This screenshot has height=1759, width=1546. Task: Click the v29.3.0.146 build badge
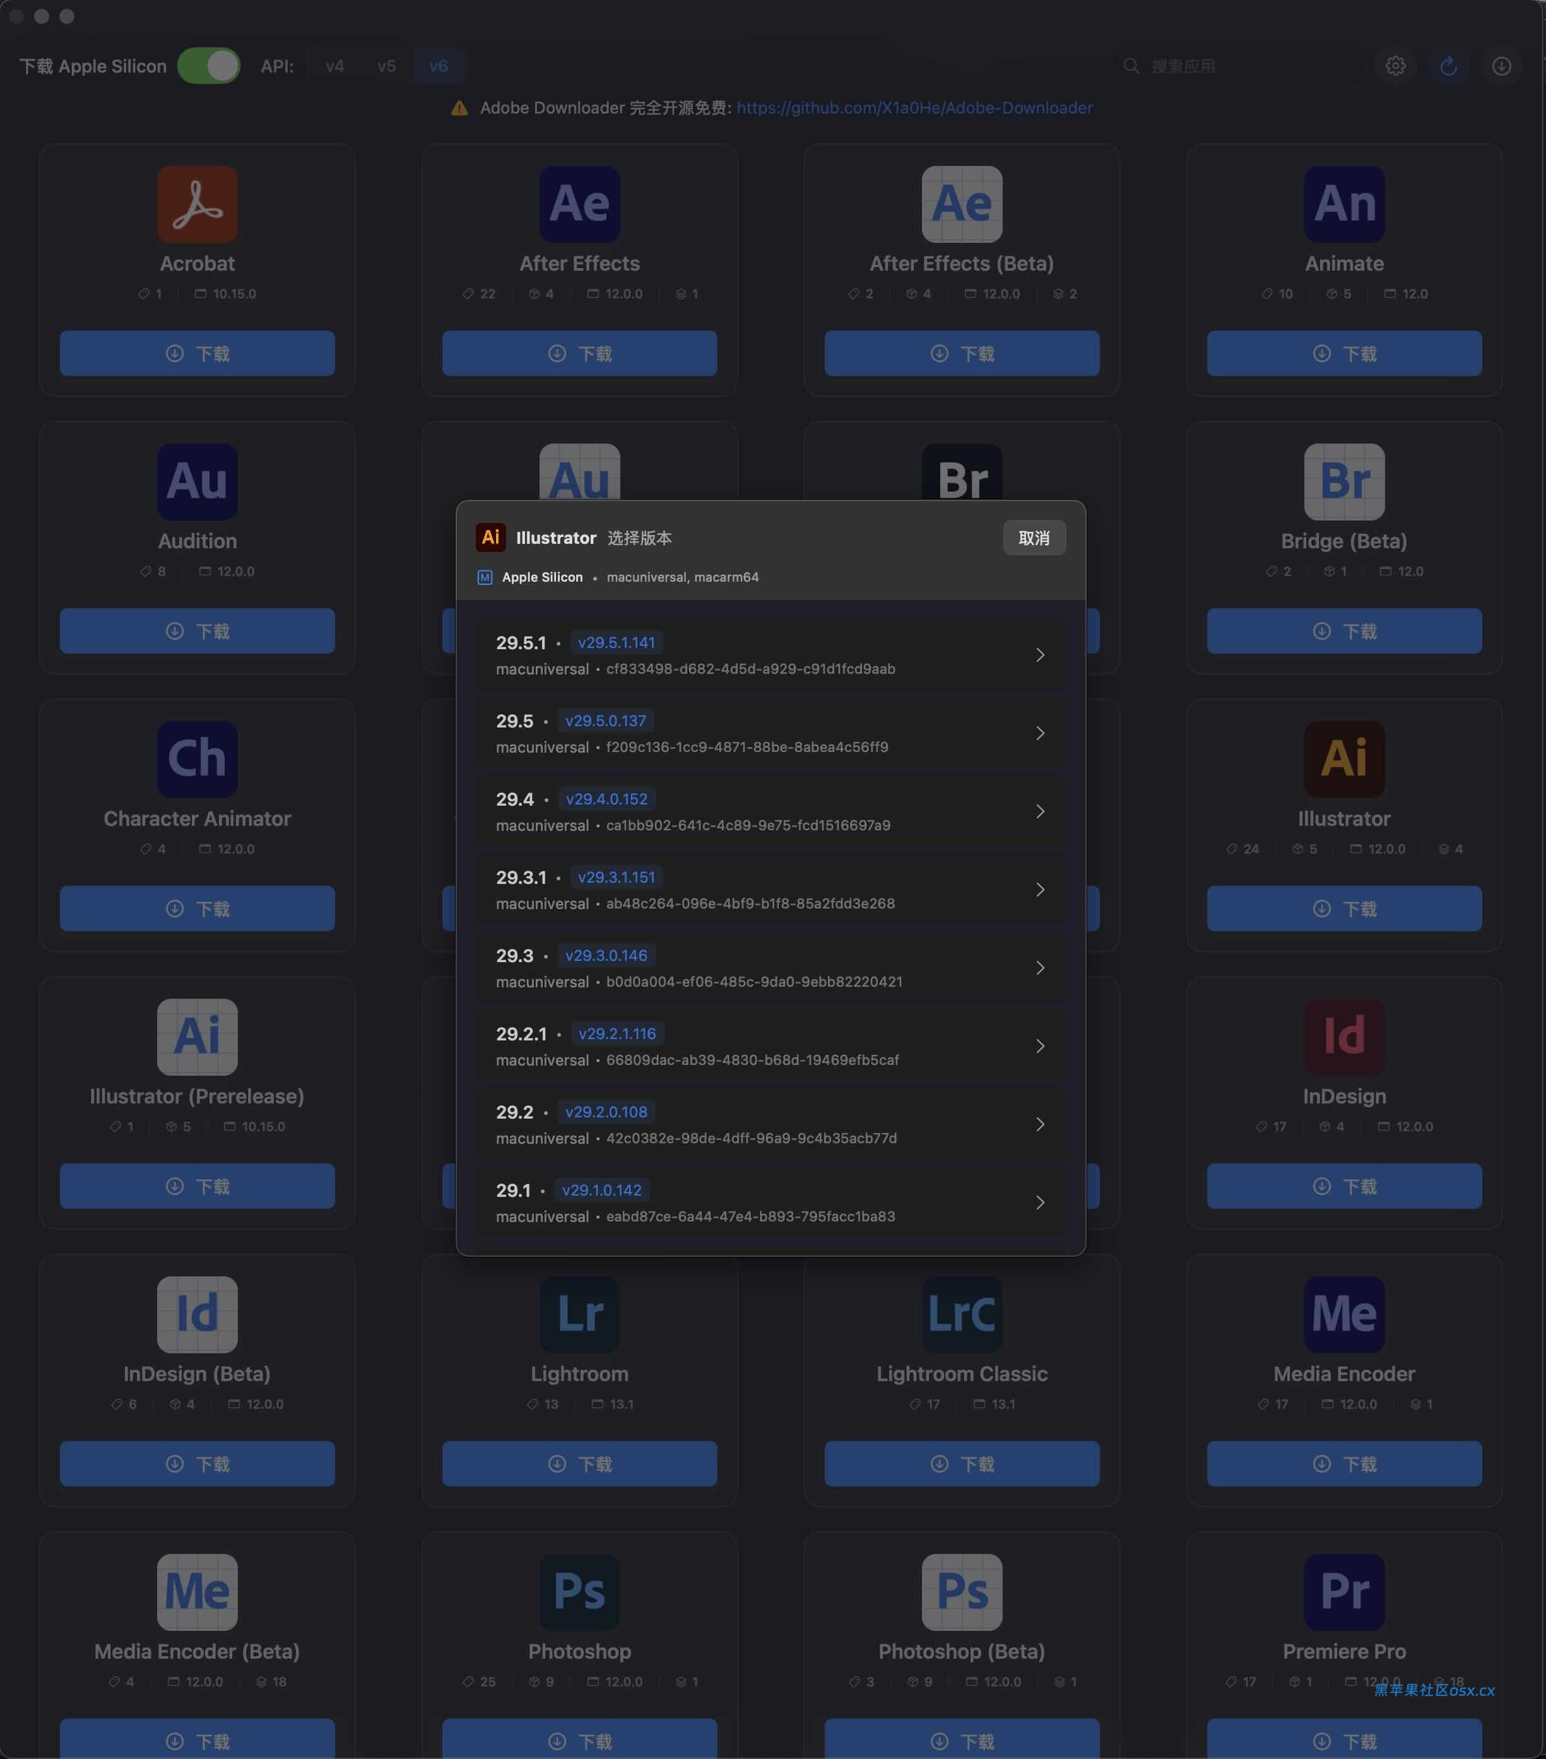tap(606, 956)
